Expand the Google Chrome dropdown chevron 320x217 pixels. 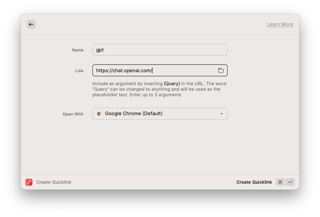click(221, 114)
